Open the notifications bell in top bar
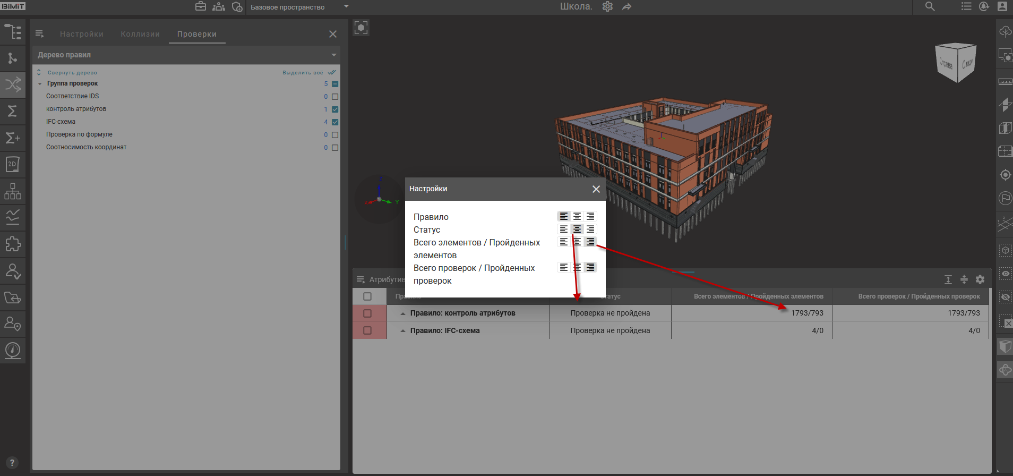Viewport: 1013px width, 476px height. pos(984,6)
